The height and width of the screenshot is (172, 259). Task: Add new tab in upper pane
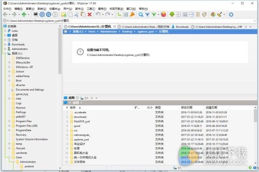coord(246,27)
